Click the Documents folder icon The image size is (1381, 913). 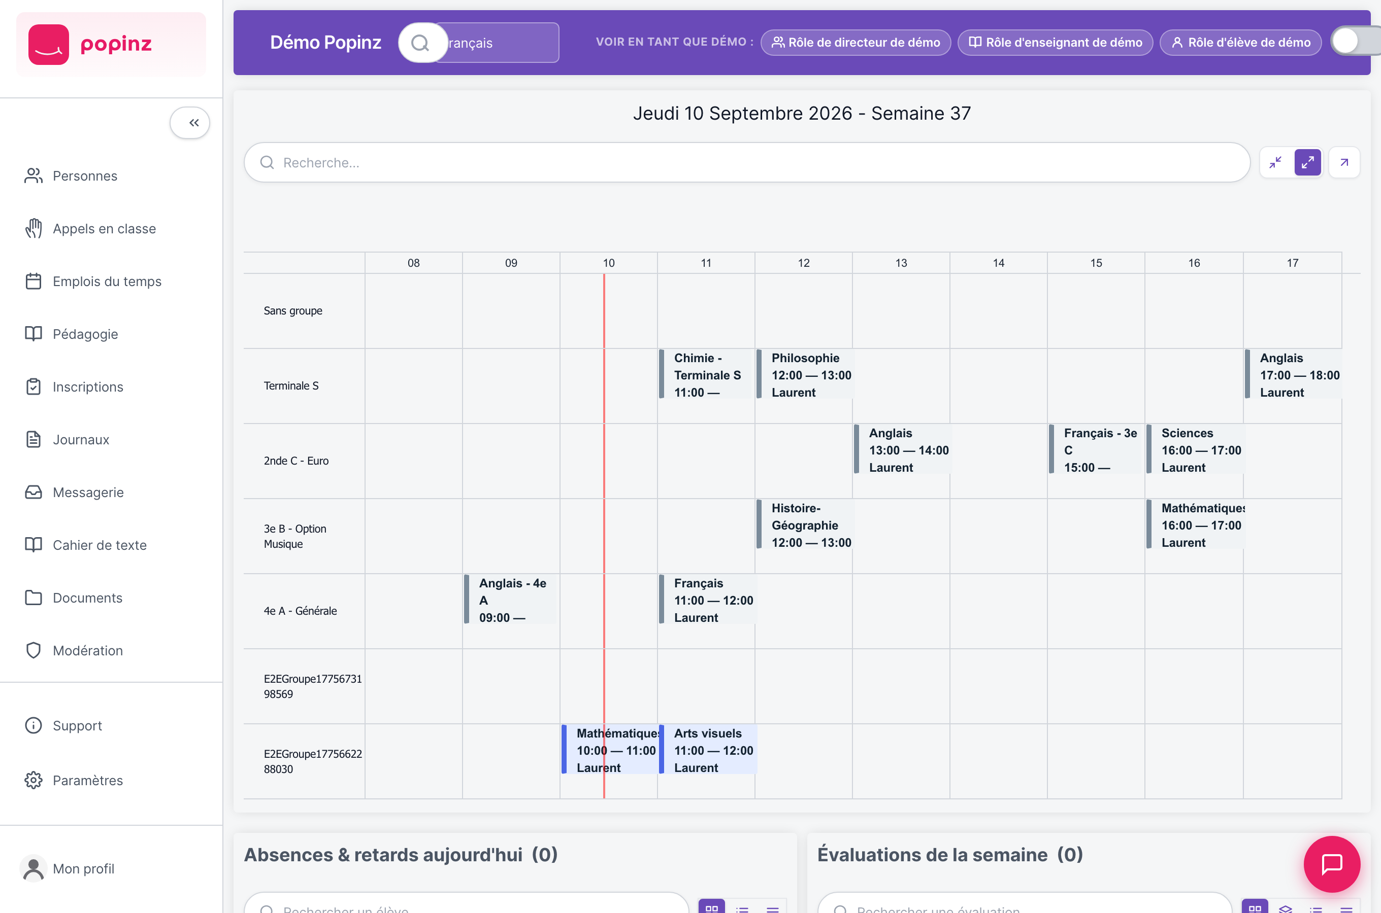(33, 598)
